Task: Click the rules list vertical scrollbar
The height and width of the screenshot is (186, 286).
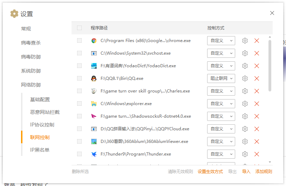Action: pyautogui.click(x=270, y=65)
